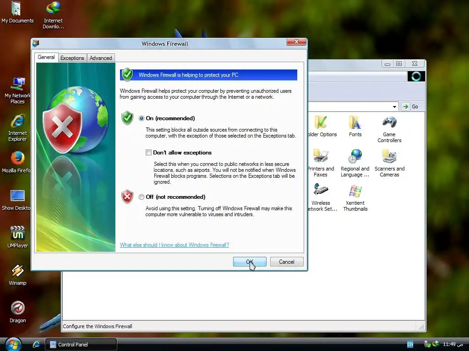
Task: Open My Documents desktop icon
Action: click(17, 12)
